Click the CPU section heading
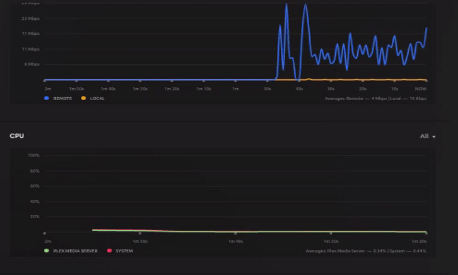 [x=17, y=136]
